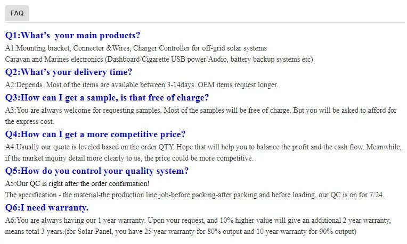Click the Q1 main products question heading
This screenshot has width=407, height=244.
point(73,36)
